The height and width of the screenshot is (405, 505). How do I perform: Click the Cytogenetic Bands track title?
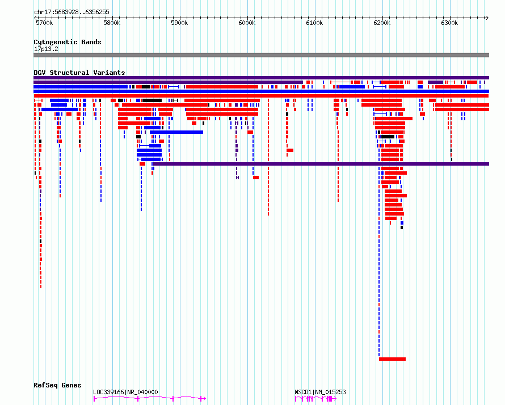pos(68,42)
